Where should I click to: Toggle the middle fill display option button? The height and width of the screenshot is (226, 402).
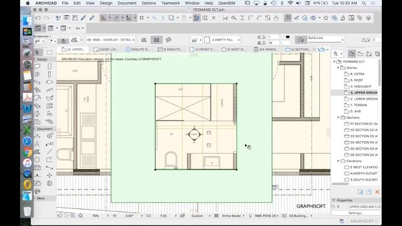156,40
